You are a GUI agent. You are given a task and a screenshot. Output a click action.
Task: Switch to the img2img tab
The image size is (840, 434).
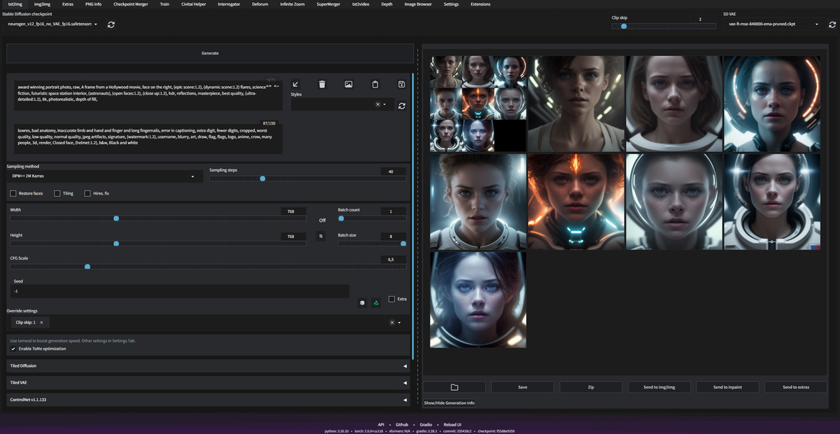click(42, 4)
